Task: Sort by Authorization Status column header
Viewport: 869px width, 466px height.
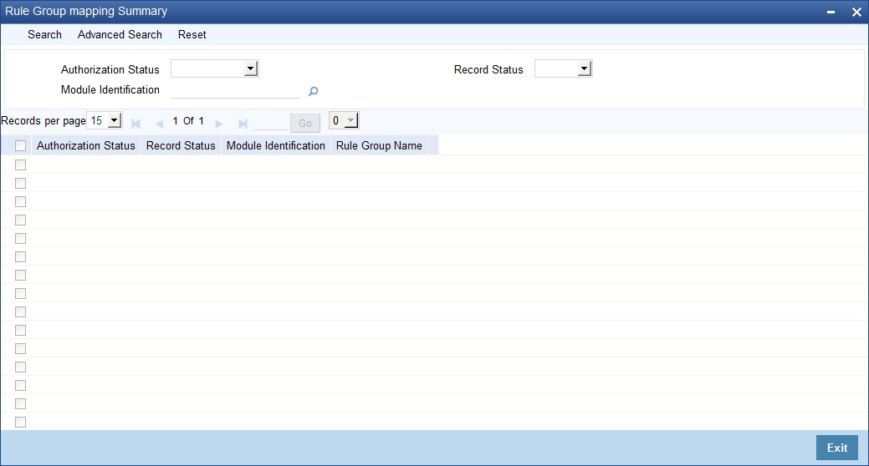Action: pyautogui.click(x=86, y=145)
